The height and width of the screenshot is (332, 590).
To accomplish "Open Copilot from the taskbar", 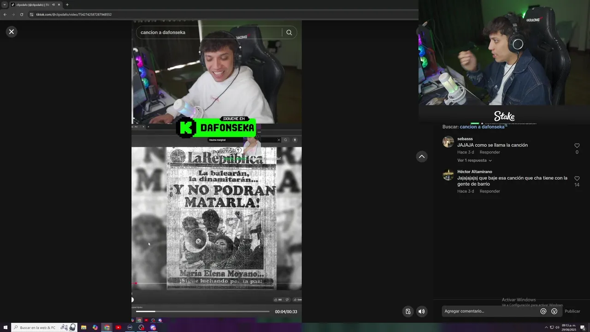I will 95,327.
